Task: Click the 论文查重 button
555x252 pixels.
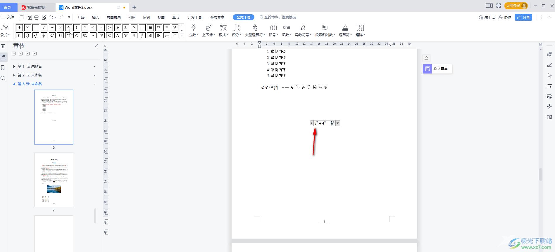Action: tap(437, 69)
